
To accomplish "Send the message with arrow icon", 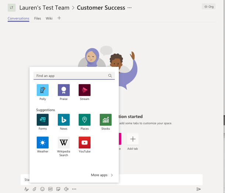I will point(198,189).
